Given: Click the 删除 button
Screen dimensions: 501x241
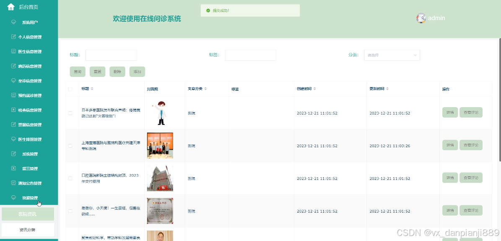Looking at the screenshot, I should 117,72.
